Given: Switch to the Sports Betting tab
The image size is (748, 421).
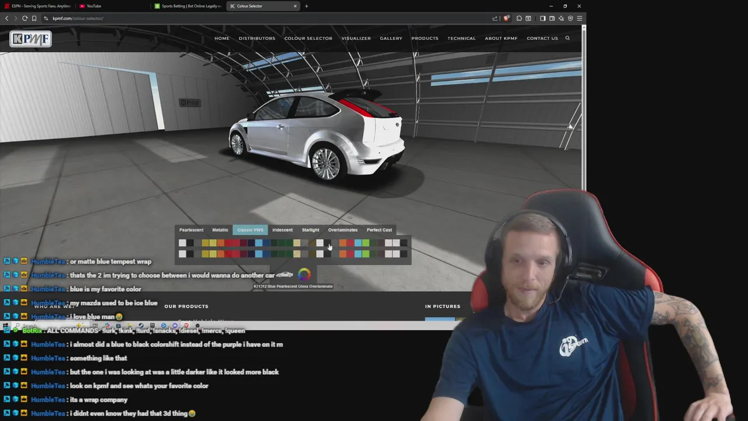Looking at the screenshot, I should 188,6.
